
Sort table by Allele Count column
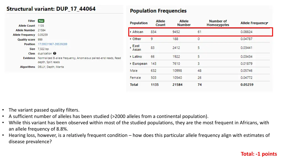160,23
